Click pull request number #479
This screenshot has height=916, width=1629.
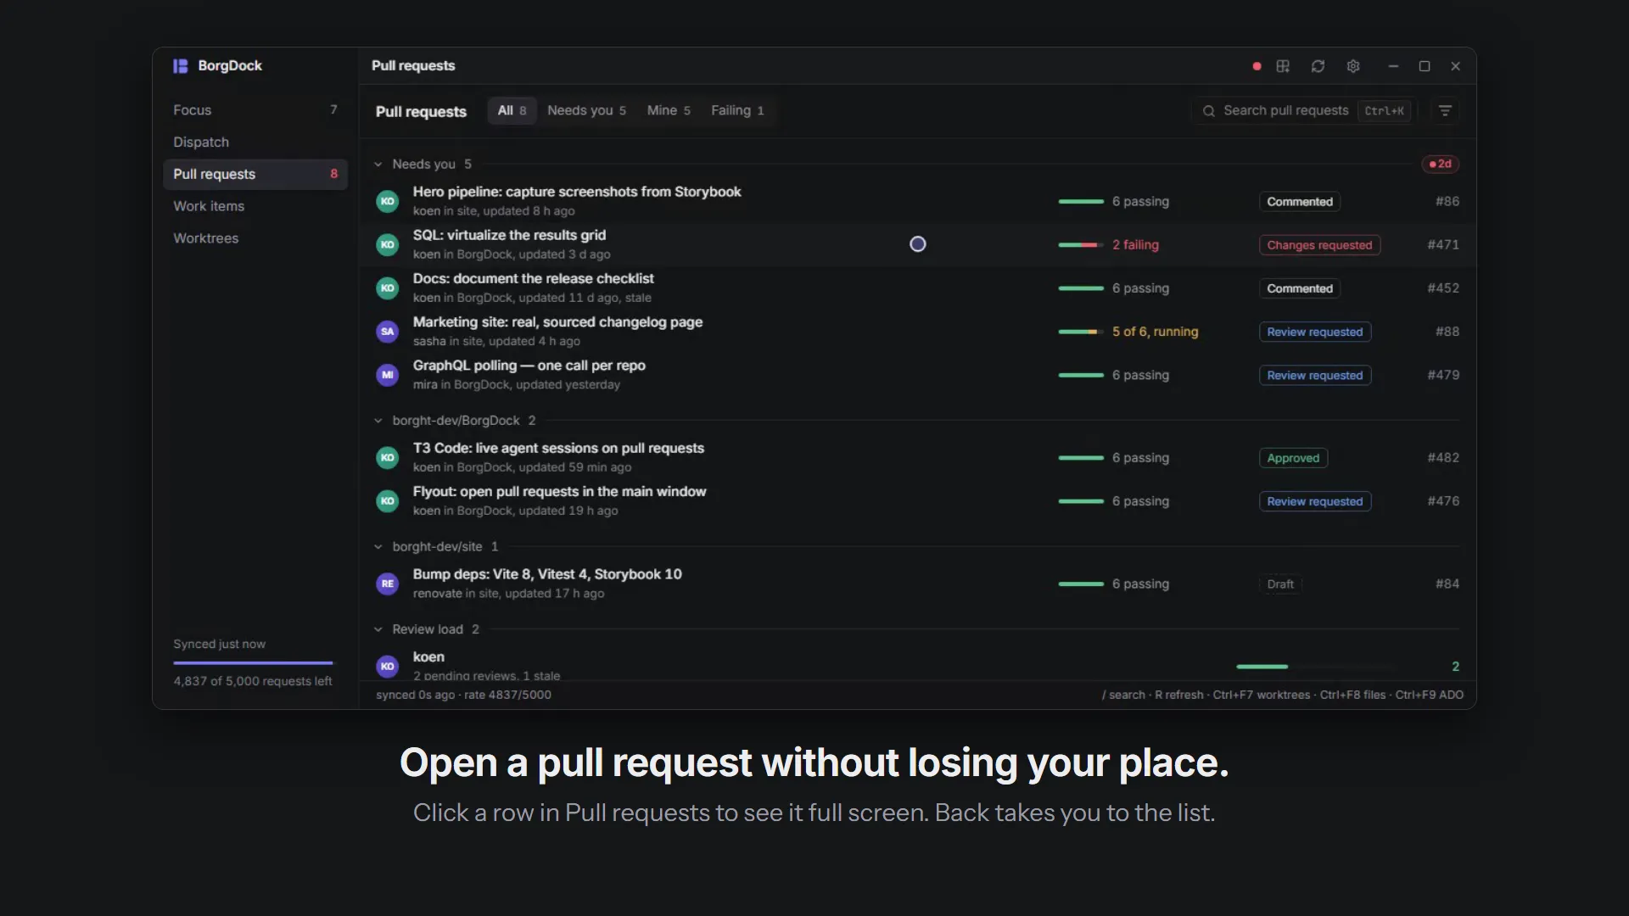[1443, 375]
